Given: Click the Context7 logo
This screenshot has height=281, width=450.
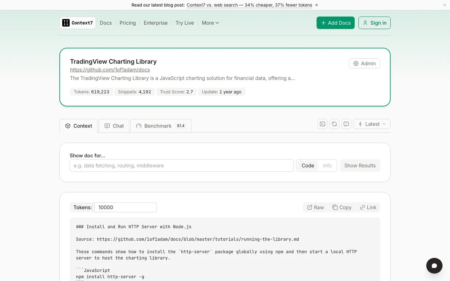Looking at the screenshot, I should pyautogui.click(x=78, y=23).
